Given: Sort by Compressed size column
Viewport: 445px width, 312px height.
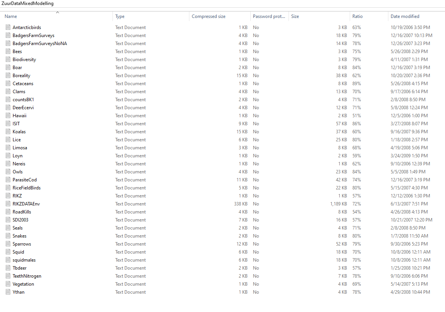Looking at the screenshot, I should [x=209, y=16].
